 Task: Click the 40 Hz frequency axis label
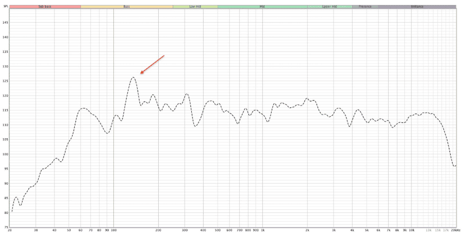[55, 230]
